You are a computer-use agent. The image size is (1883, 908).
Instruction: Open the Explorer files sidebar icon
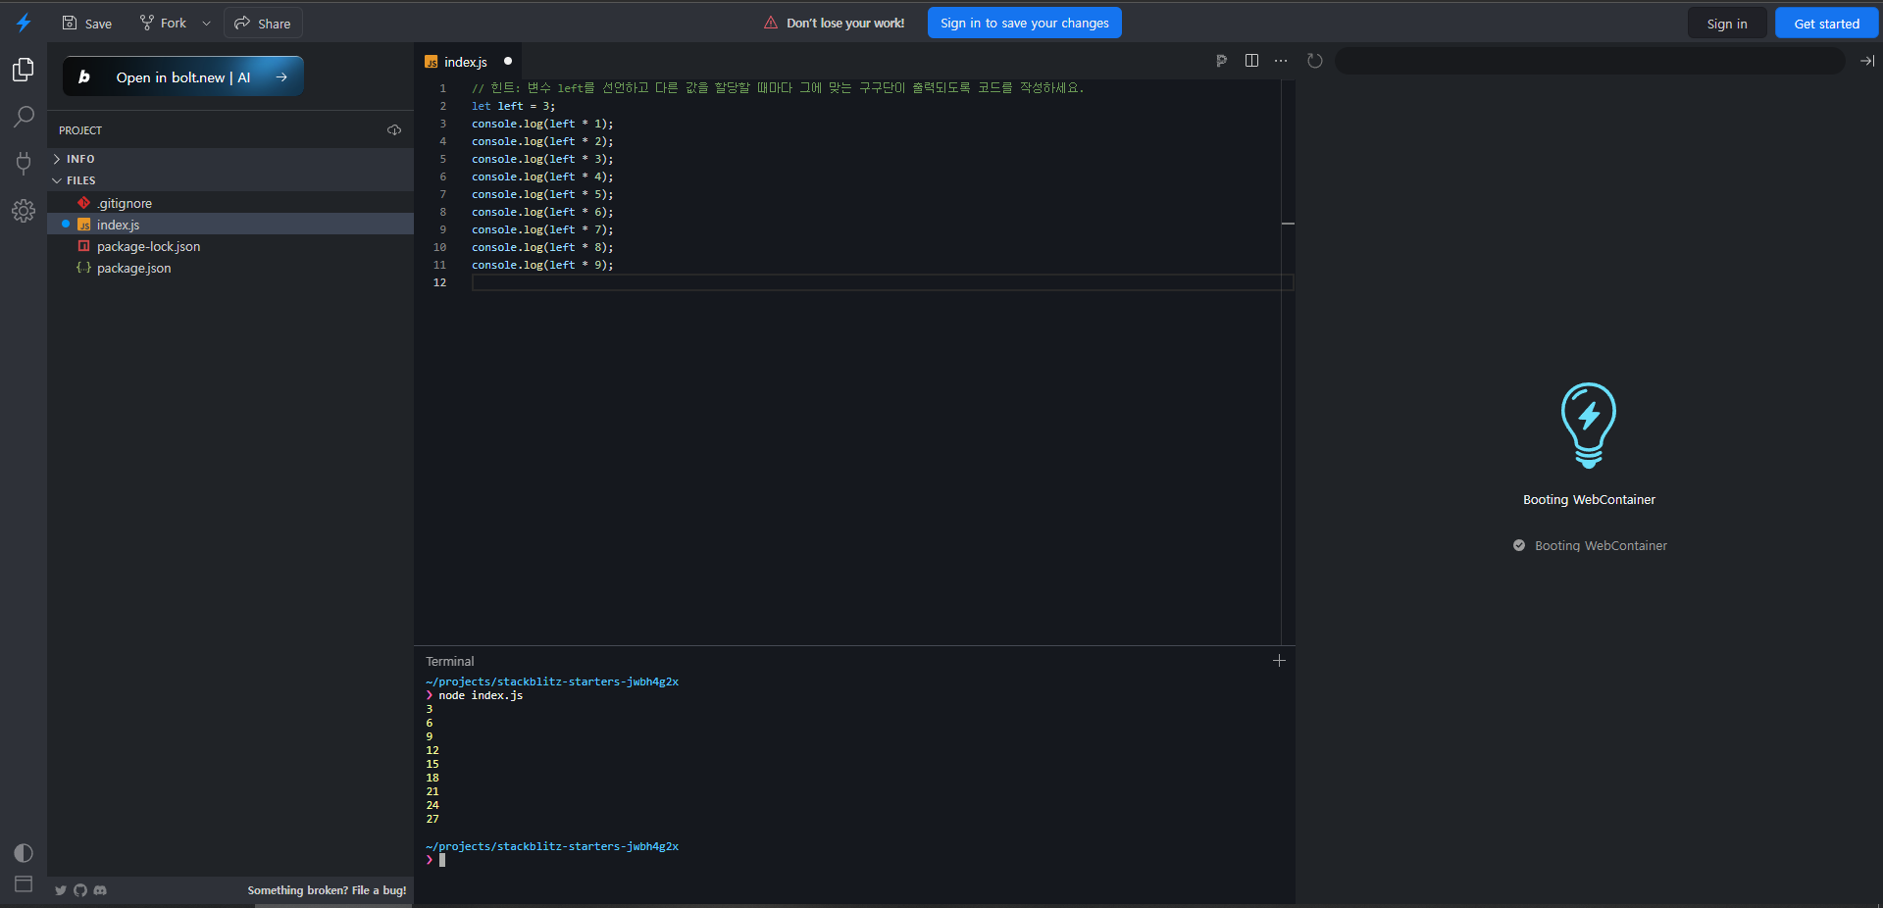tap(24, 70)
